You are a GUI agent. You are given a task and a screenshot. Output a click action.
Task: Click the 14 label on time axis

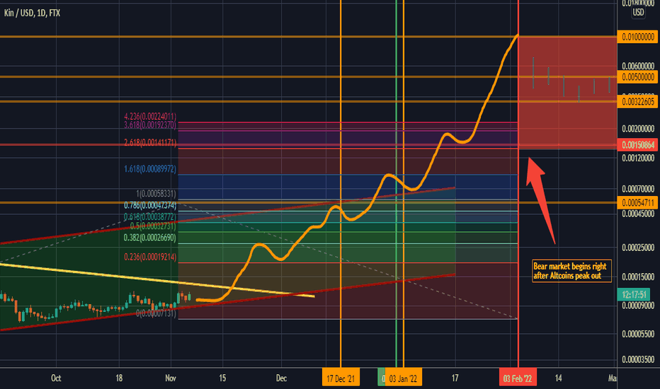click(x=558, y=378)
